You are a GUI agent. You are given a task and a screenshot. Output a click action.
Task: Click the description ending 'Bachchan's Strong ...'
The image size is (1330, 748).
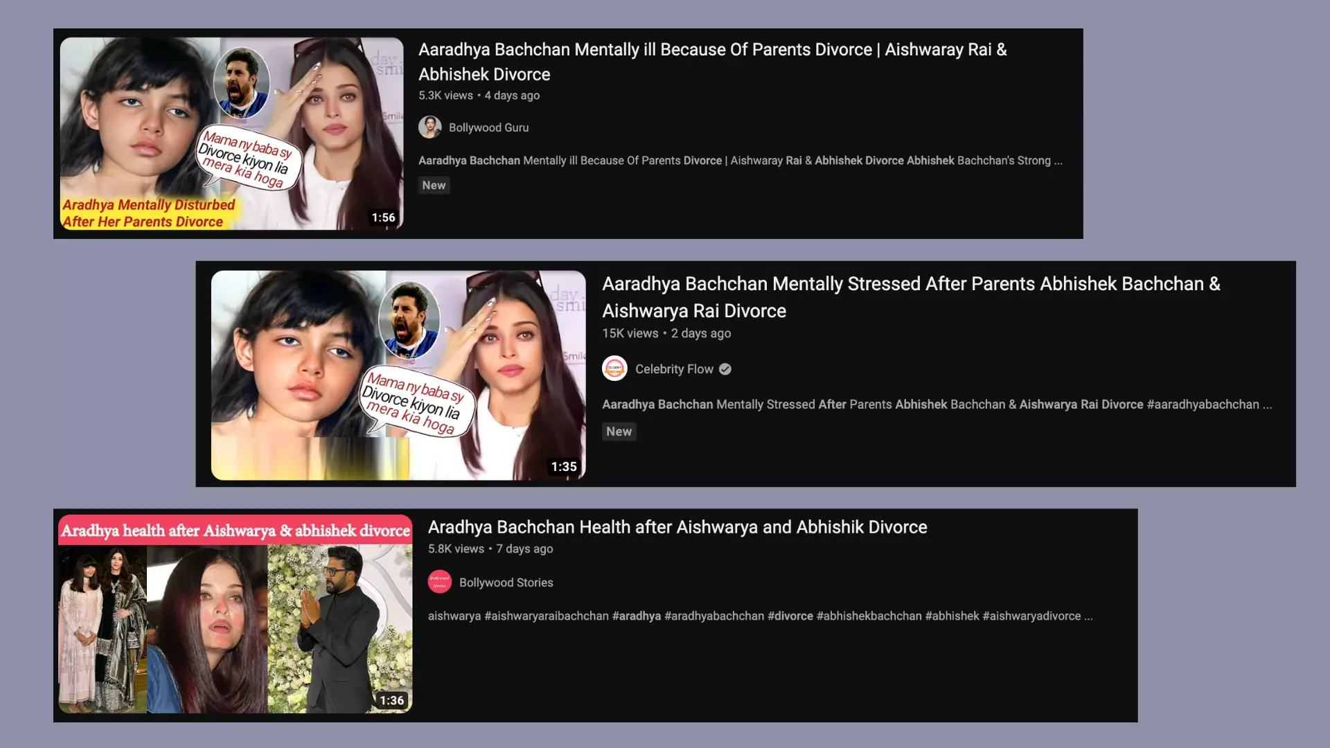tap(740, 161)
